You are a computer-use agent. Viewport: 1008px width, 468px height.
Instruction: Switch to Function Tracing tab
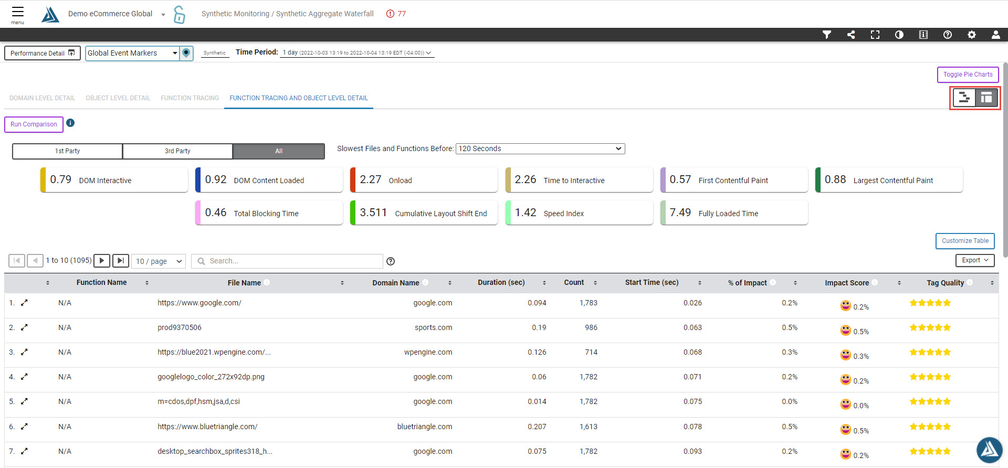pos(190,98)
